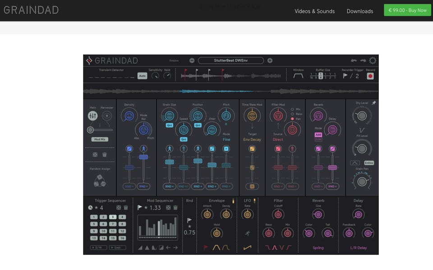Select the Harvester mode icon

coord(107,116)
